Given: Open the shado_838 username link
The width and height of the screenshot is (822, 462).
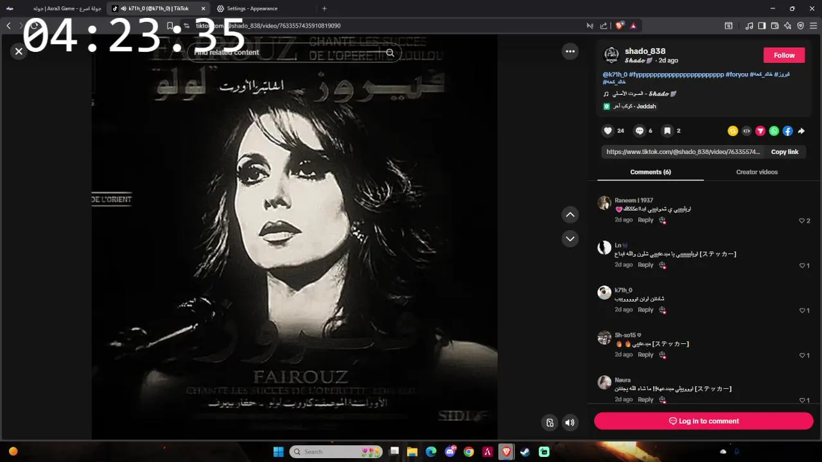Looking at the screenshot, I should point(645,51).
